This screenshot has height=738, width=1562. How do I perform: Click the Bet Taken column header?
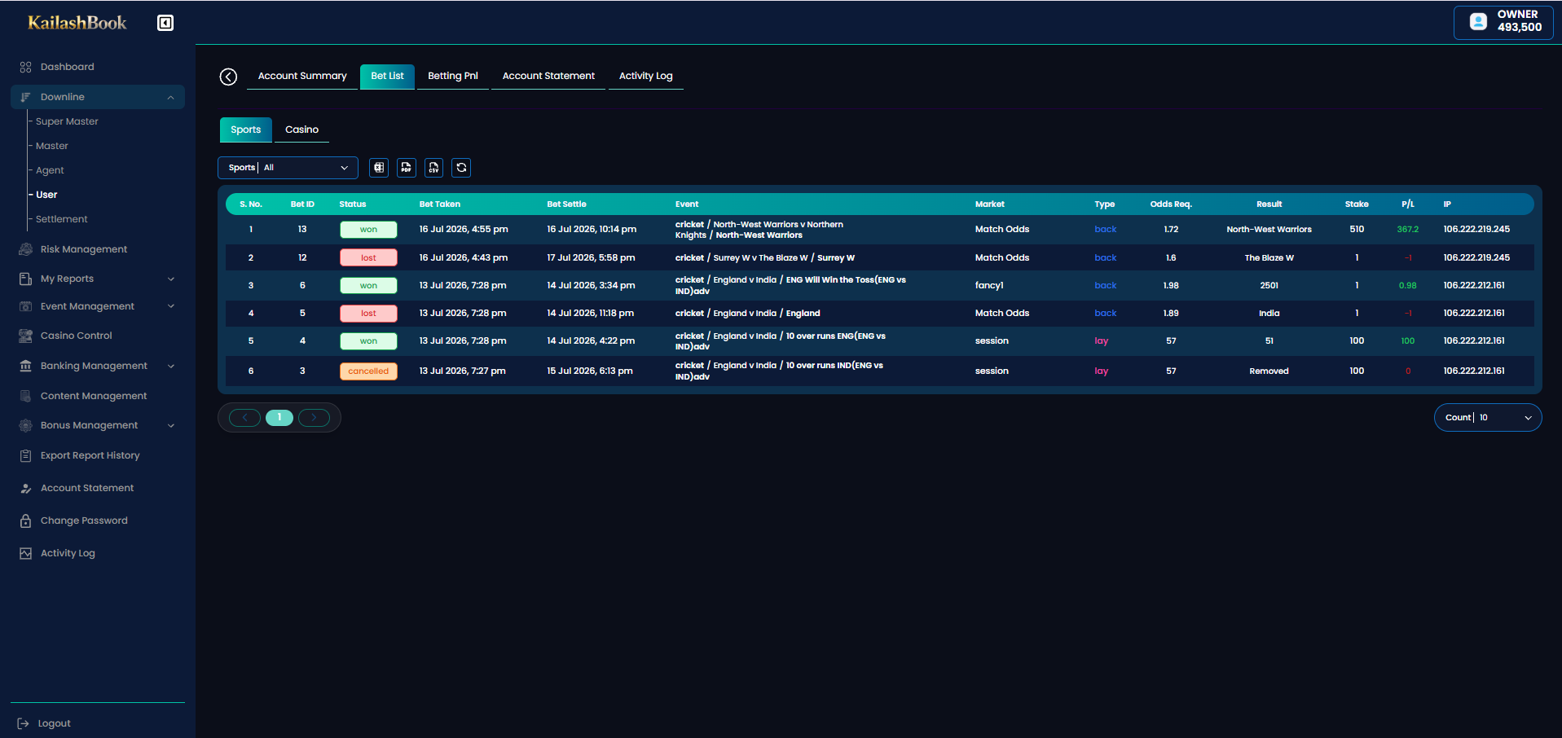440,204
